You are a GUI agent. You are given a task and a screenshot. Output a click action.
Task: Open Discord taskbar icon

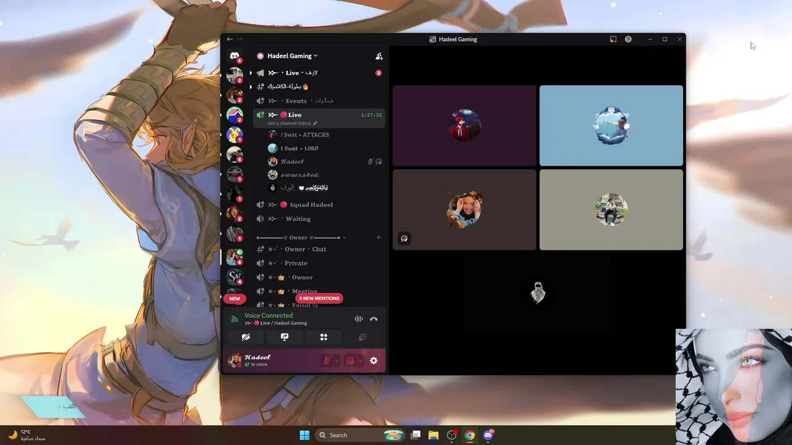(x=488, y=435)
